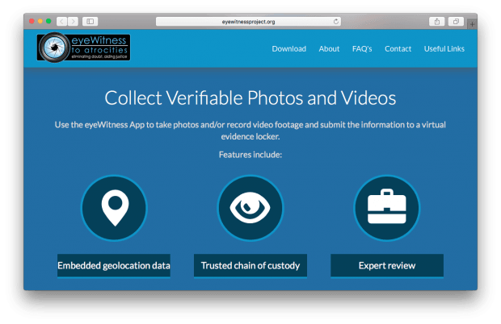Click the Embedded geolocation data button
Screen dimensions: 501x324
click(x=114, y=265)
